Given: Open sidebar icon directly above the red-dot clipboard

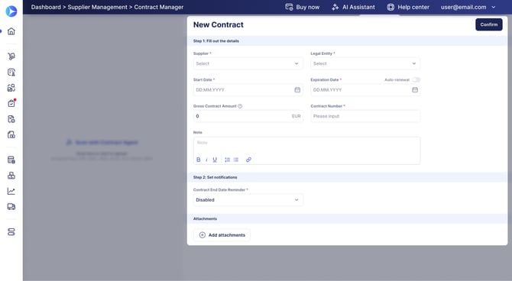Looking at the screenshot, I should tap(11, 88).
